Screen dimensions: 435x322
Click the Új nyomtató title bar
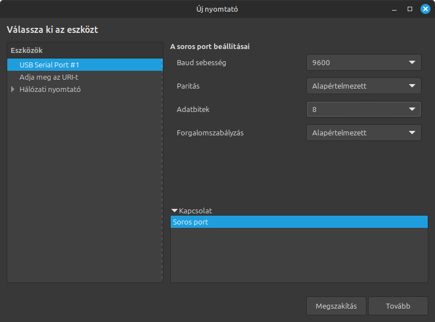pos(217,9)
